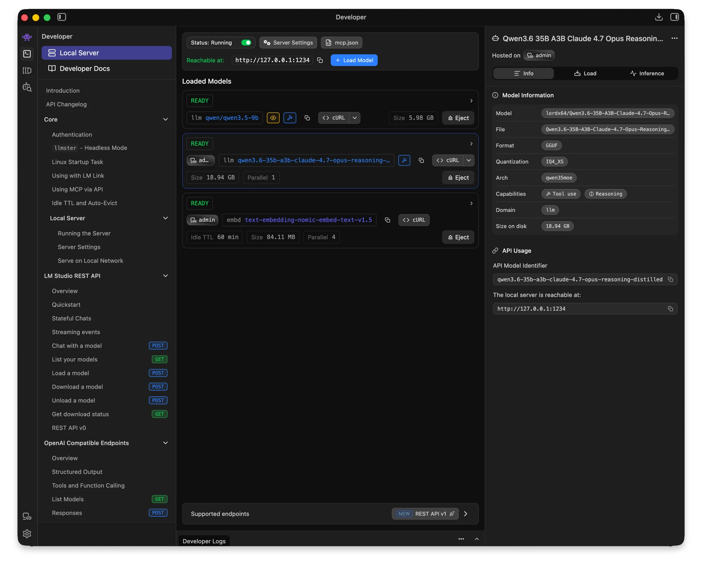This screenshot has width=706, height=569.
Task: Copy the qwen3.5-9b model identifier
Action: 307,118
